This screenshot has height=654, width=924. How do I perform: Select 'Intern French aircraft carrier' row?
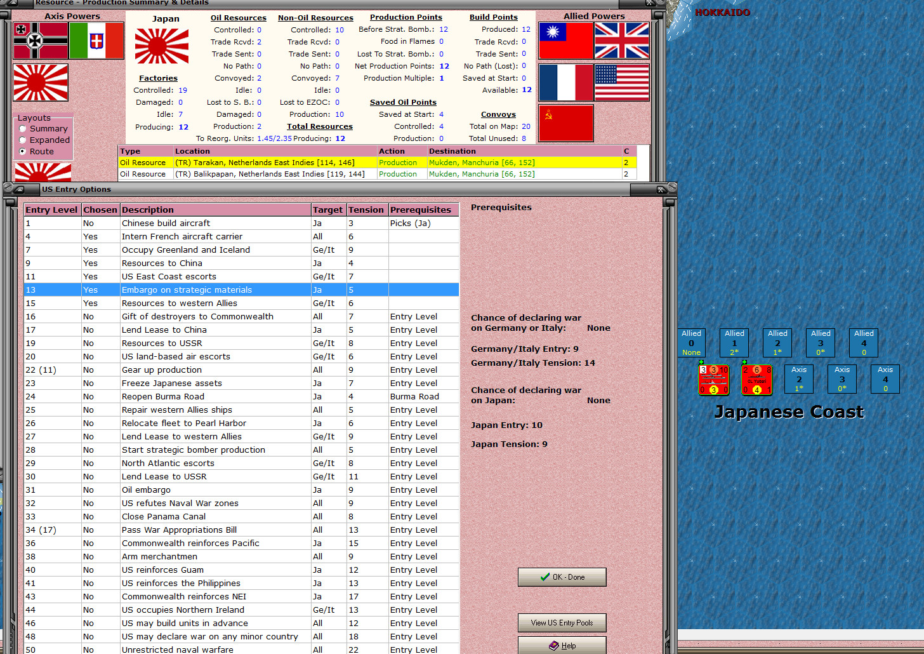coord(241,237)
